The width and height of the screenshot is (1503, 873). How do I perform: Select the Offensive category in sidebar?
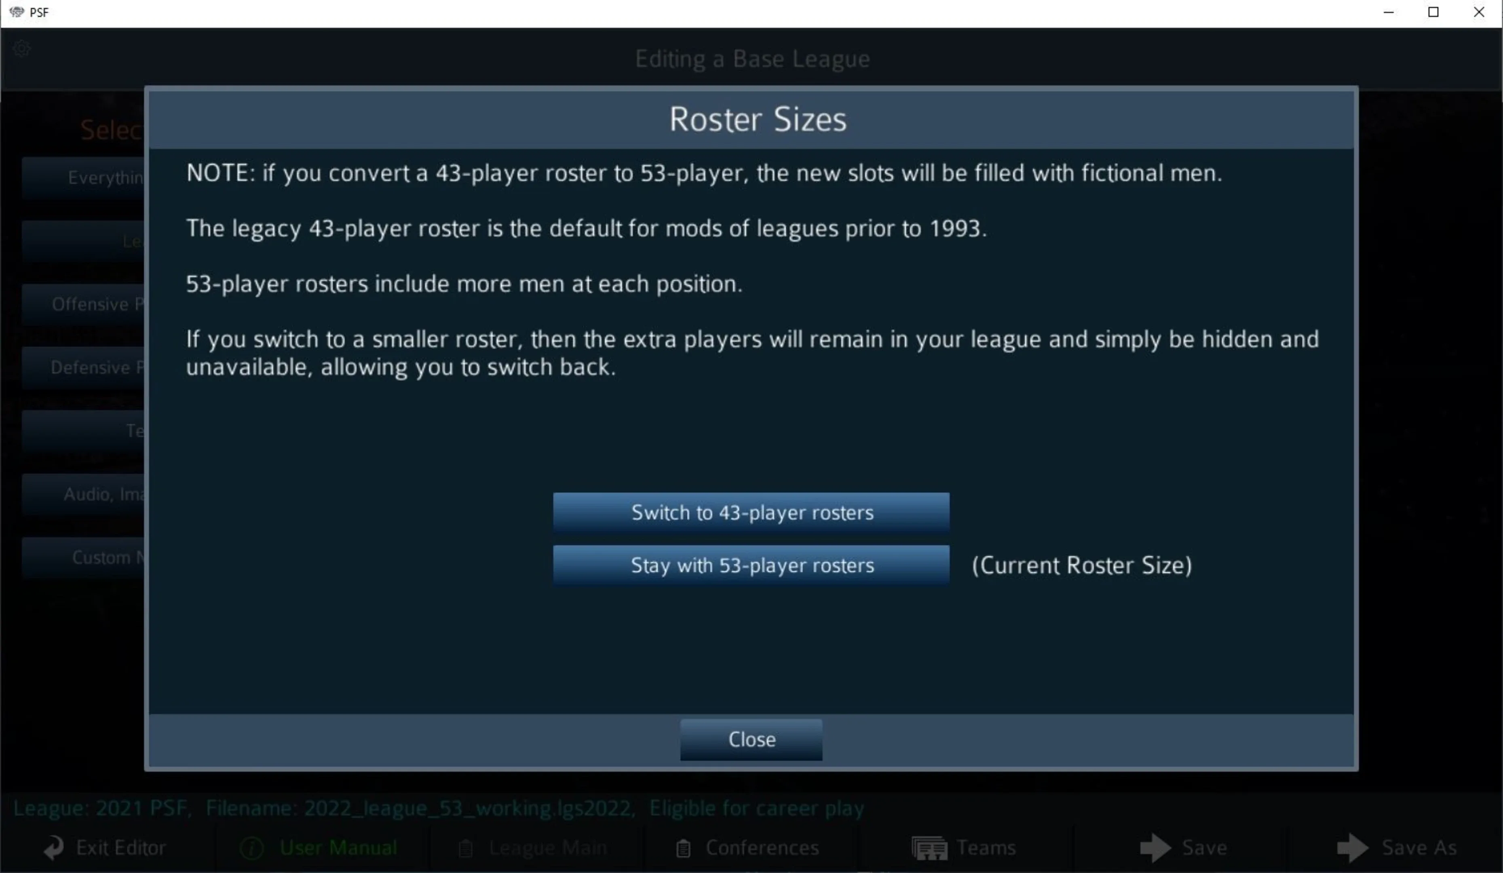84,304
